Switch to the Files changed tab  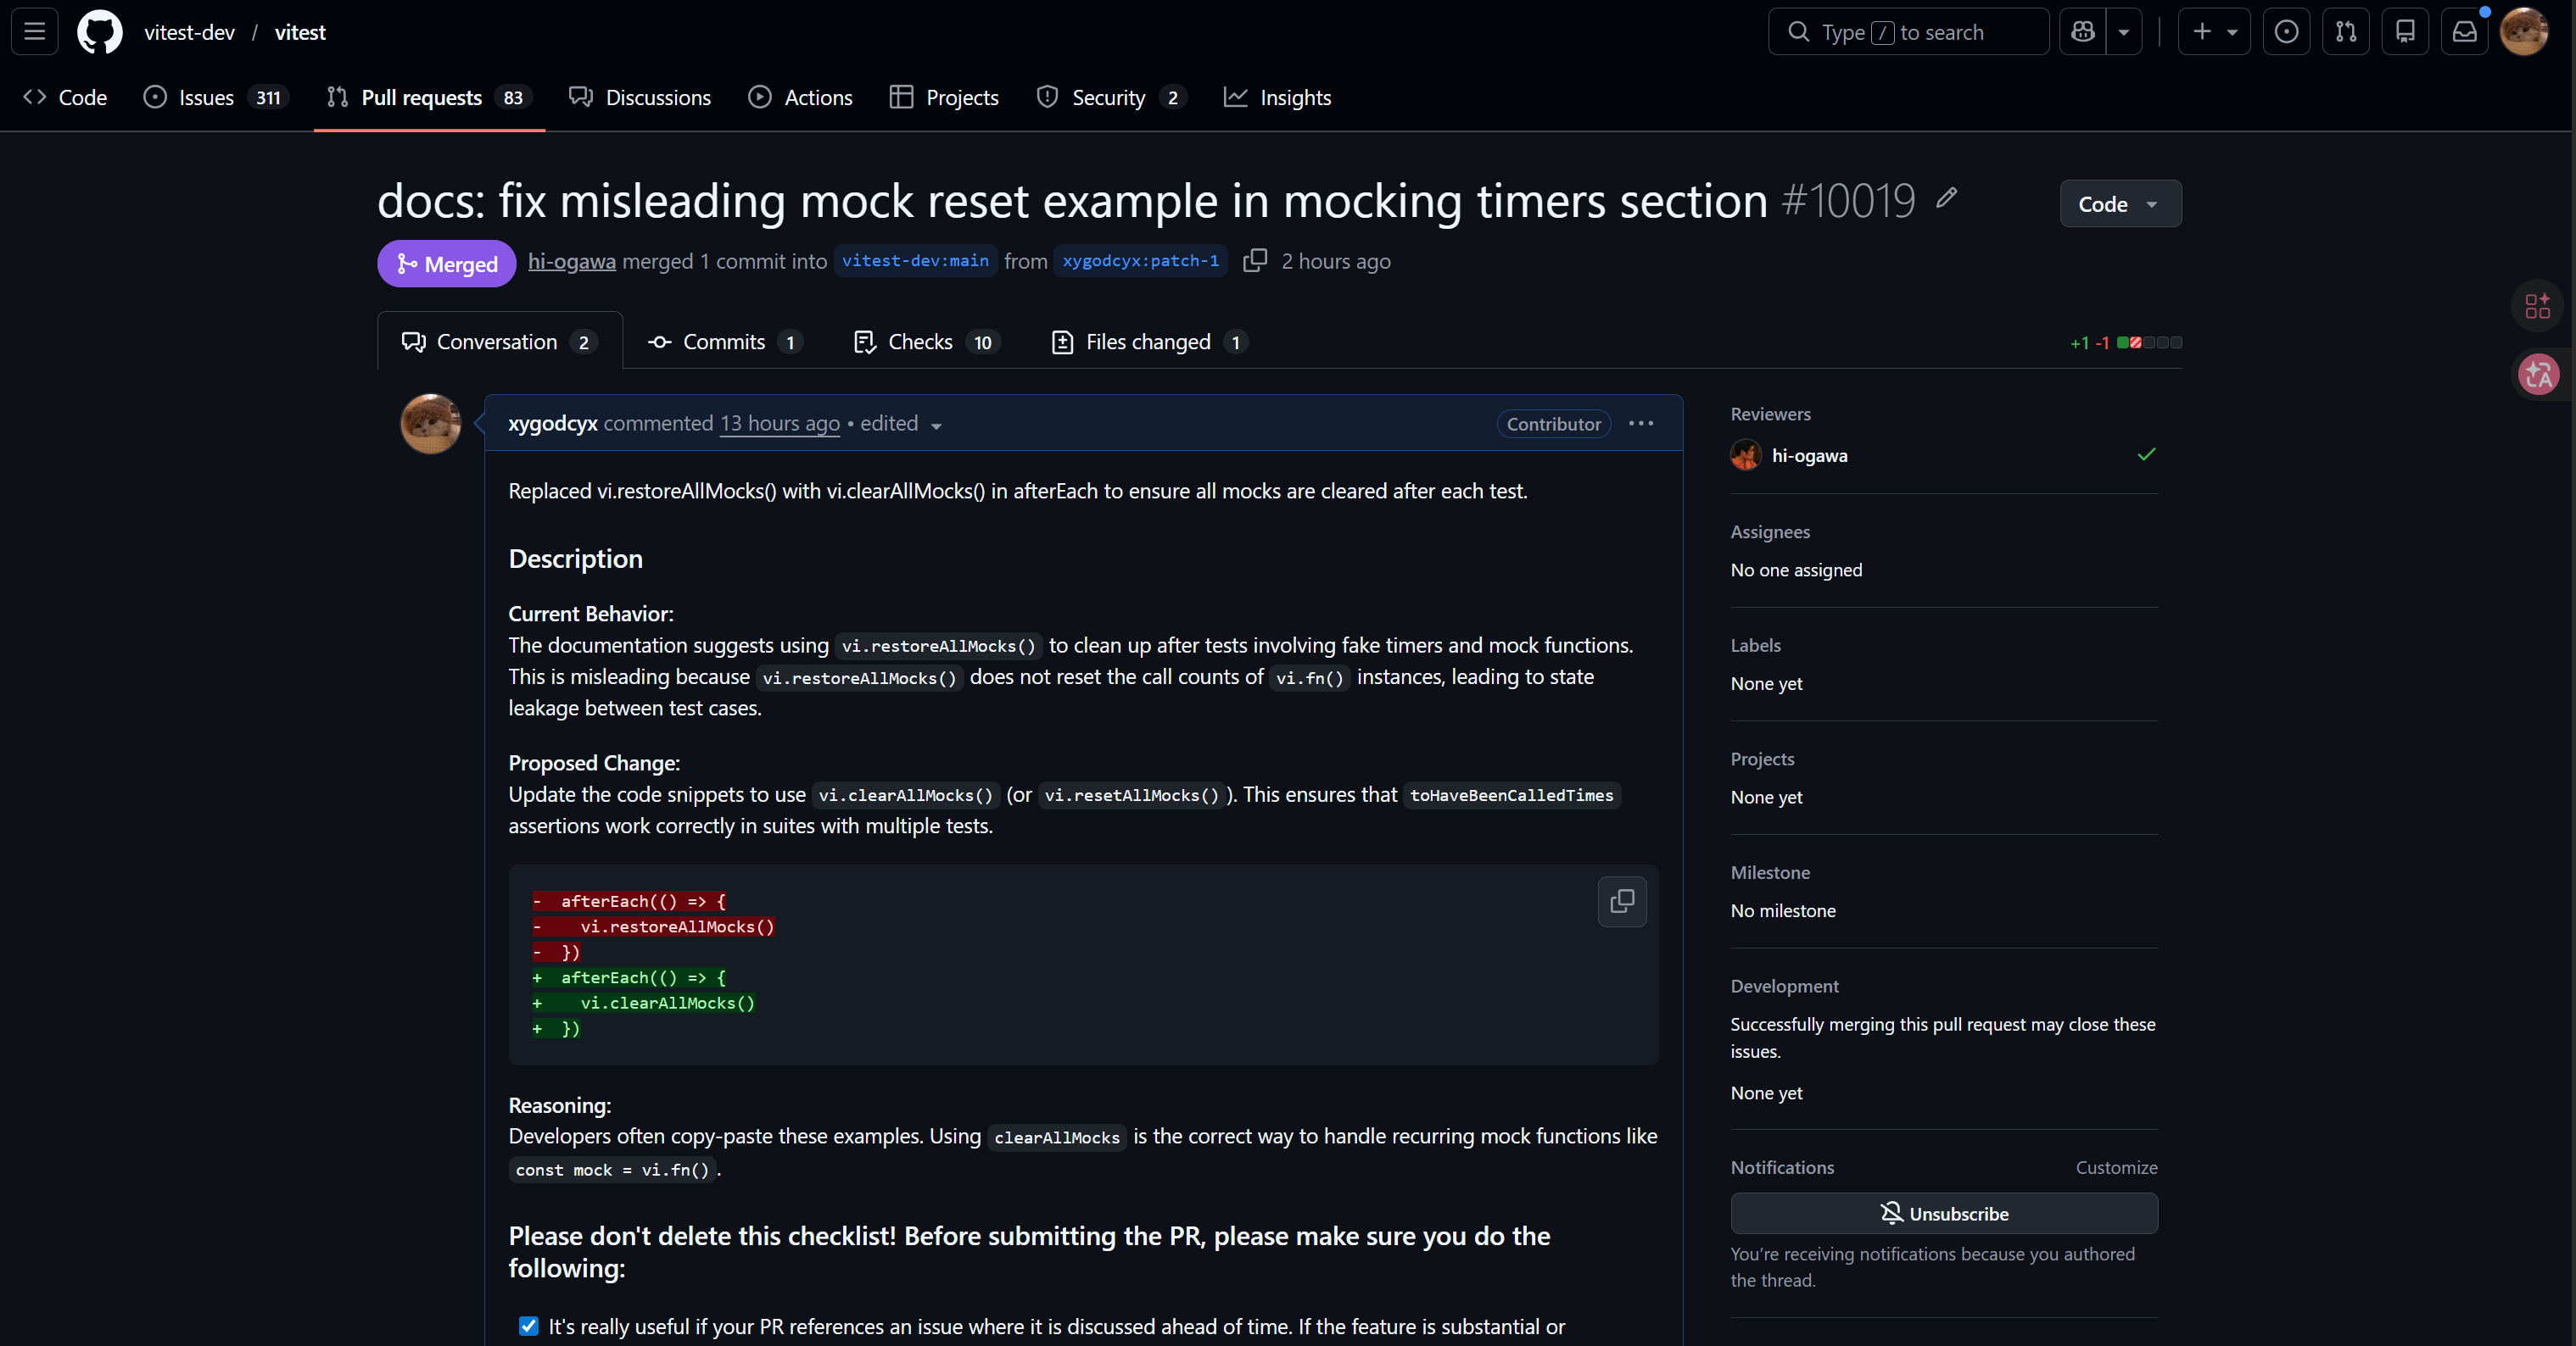pyautogui.click(x=1149, y=342)
